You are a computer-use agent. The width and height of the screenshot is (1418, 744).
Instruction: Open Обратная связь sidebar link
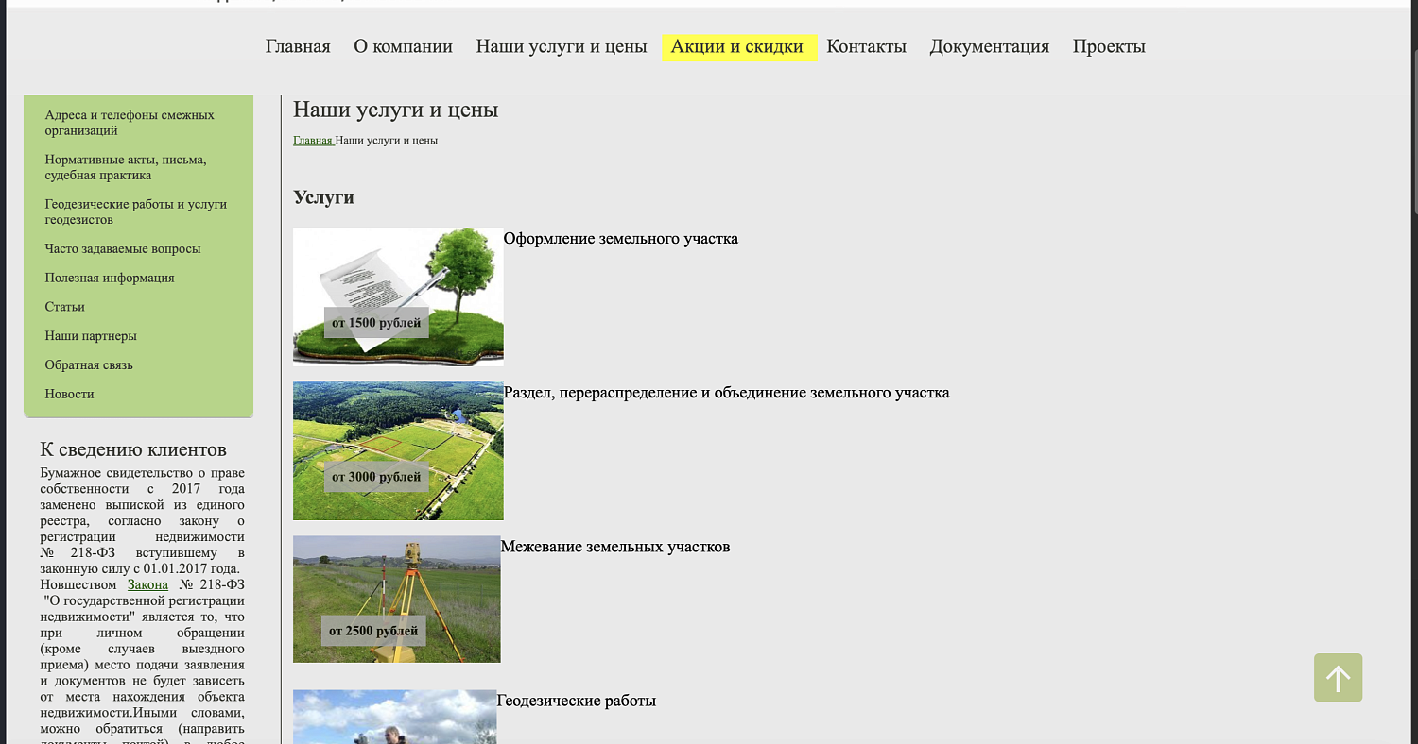coord(89,365)
